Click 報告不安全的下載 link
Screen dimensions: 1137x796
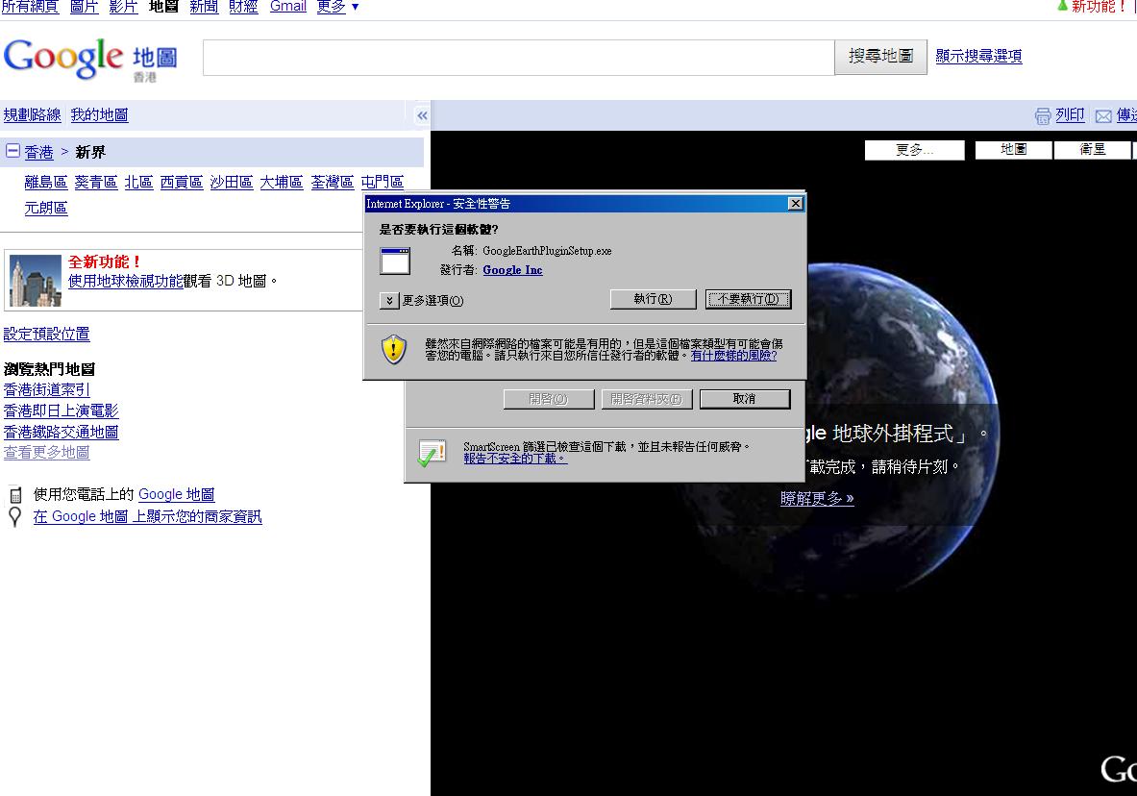click(515, 459)
